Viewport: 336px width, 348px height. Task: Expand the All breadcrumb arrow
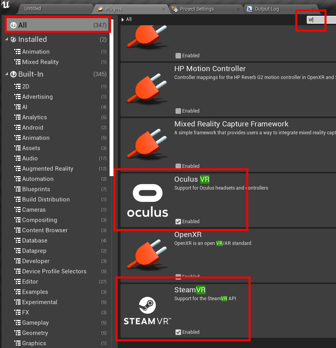click(x=123, y=19)
